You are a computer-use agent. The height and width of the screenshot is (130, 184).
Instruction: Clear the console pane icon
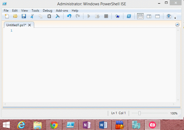pyautogui.click(x=57, y=16)
